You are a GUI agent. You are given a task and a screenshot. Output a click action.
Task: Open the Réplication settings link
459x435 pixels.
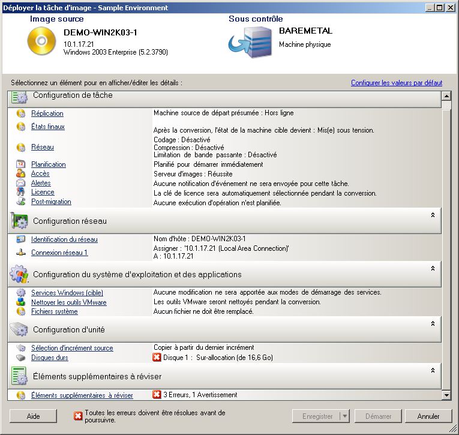coord(47,113)
